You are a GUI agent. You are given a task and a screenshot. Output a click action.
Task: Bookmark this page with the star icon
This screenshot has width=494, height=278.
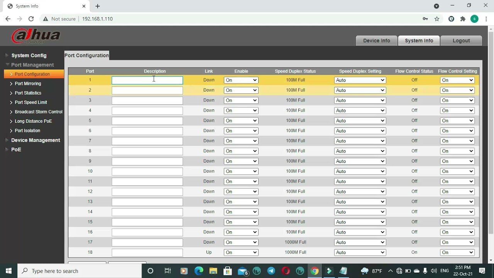(437, 19)
